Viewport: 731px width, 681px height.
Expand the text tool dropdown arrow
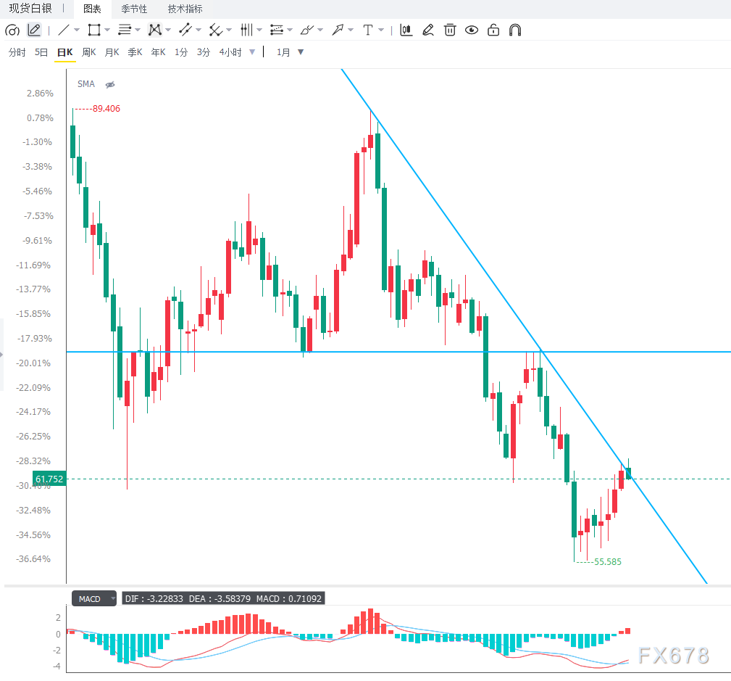coord(381,30)
